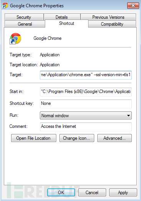Click into the Target field
Screen dimensions: 141x201
(x=86, y=75)
